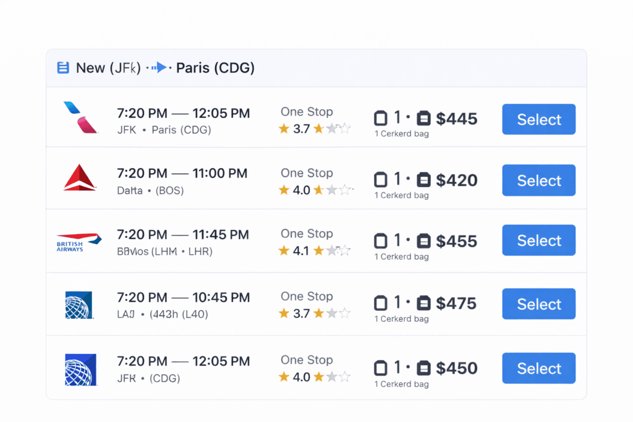Screen dimensions: 633x422
Task: Click the $420 price text
Action: click(x=457, y=179)
